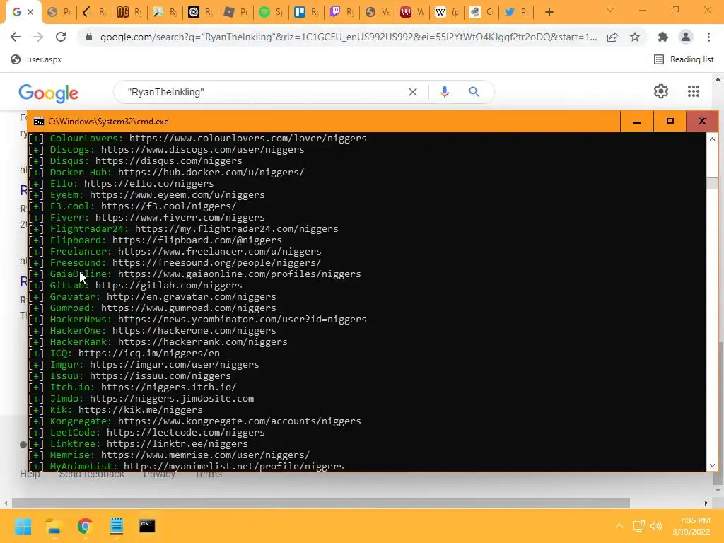The height and width of the screenshot is (543, 724).
Task: Close the cmd.exe window
Action: pyautogui.click(x=702, y=122)
